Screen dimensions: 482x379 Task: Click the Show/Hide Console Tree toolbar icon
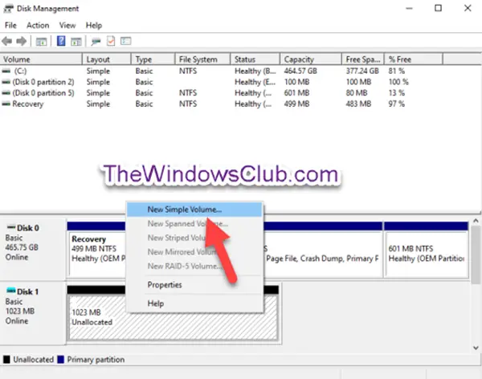[41, 41]
